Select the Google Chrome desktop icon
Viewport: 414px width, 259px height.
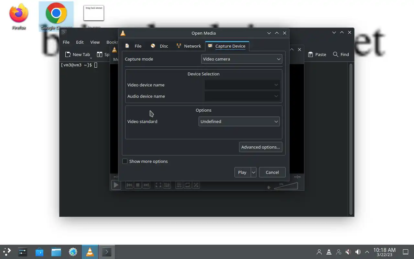56,17
